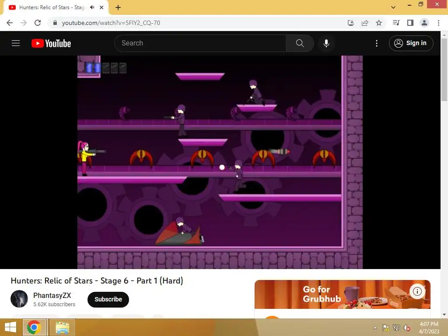Image resolution: width=448 pixels, height=336 pixels.
Task: Open Action Center flag tray icon
Action: [x=386, y=328]
